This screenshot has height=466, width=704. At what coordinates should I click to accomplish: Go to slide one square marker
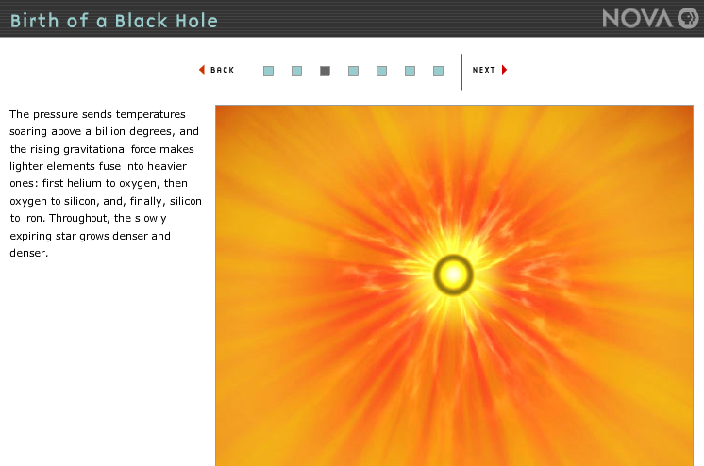tap(269, 71)
